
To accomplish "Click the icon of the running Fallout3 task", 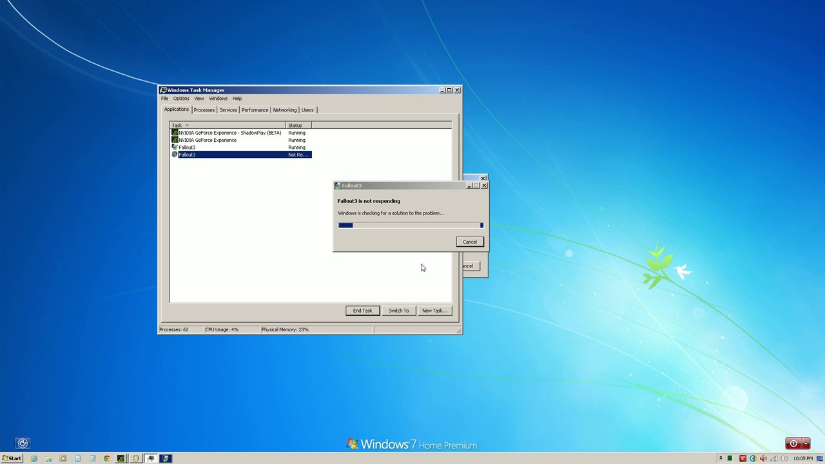I will pyautogui.click(x=175, y=148).
